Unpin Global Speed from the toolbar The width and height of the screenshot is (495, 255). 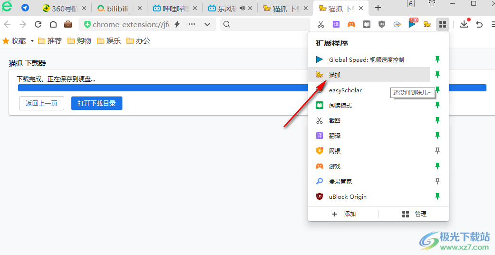tap(437, 59)
